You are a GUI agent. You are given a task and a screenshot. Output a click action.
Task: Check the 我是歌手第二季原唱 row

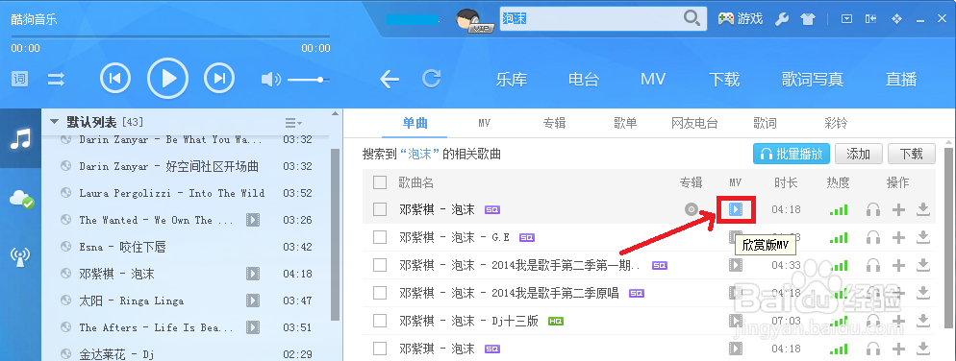pos(380,293)
